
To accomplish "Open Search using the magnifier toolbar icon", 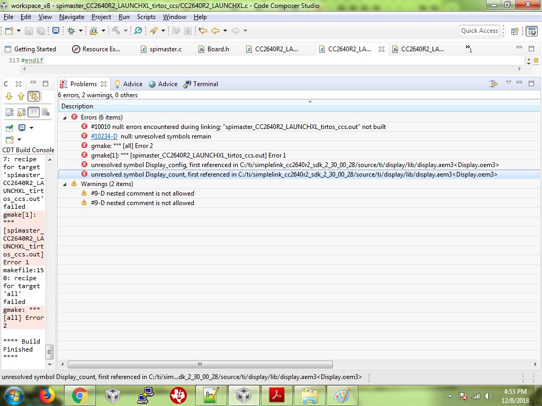I will [x=138, y=31].
